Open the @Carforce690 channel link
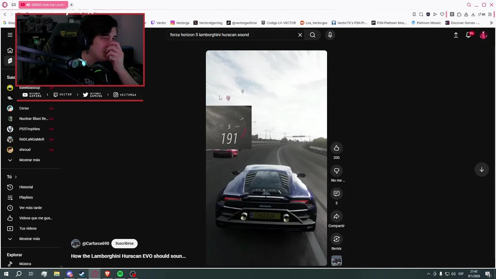496x279 pixels. coord(96,243)
